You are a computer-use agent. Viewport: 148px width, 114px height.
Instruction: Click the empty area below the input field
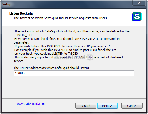pos(74,87)
